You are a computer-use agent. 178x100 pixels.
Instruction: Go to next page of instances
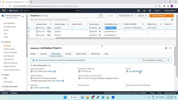click(x=167, y=20)
